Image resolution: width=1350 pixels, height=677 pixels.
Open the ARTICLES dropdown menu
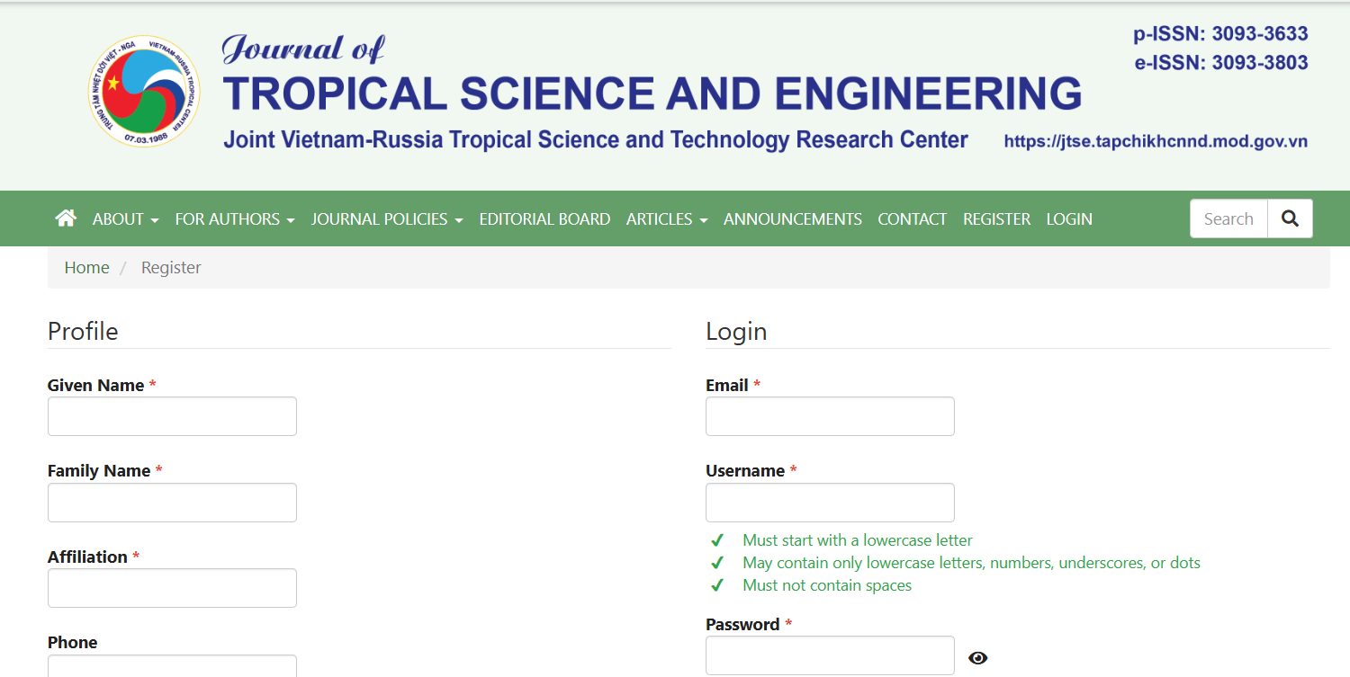pyautogui.click(x=667, y=218)
